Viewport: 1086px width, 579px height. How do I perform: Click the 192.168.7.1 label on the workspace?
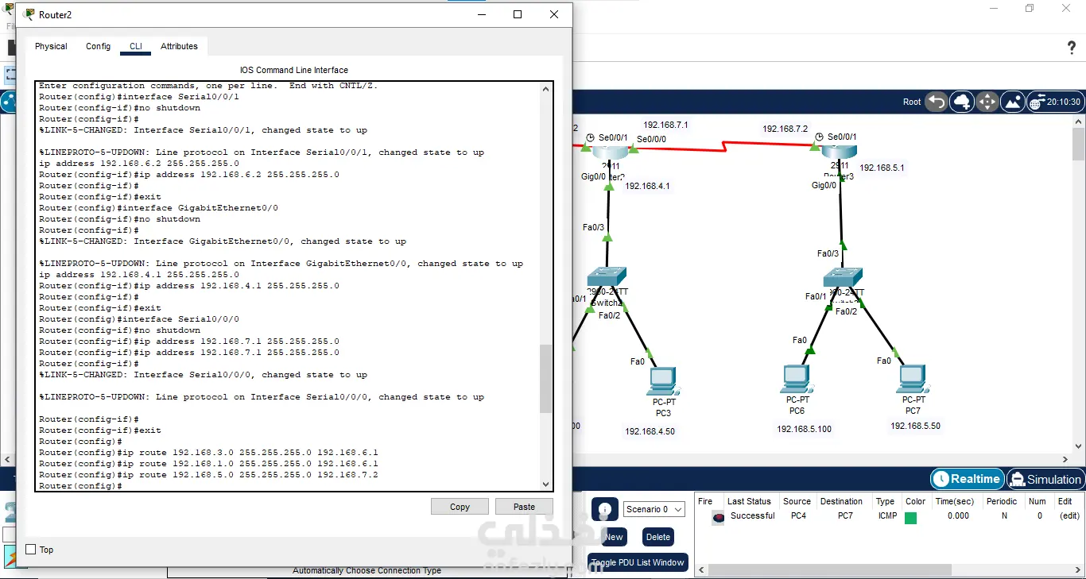click(x=665, y=125)
